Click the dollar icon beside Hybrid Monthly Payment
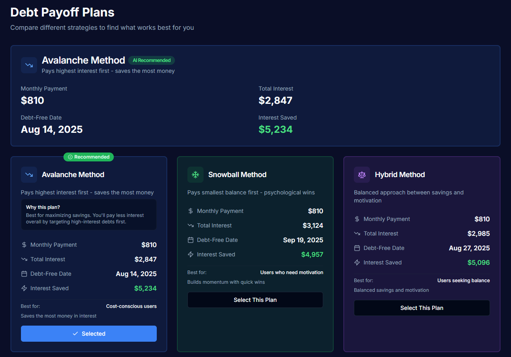The width and height of the screenshot is (511, 357). point(356,219)
